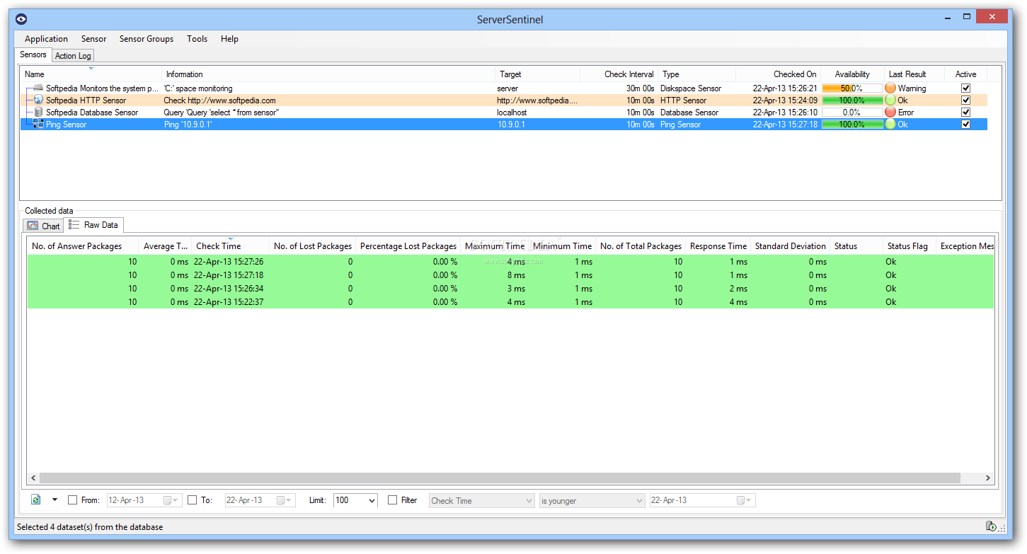Click the Standard Deviation column header

[x=790, y=246]
